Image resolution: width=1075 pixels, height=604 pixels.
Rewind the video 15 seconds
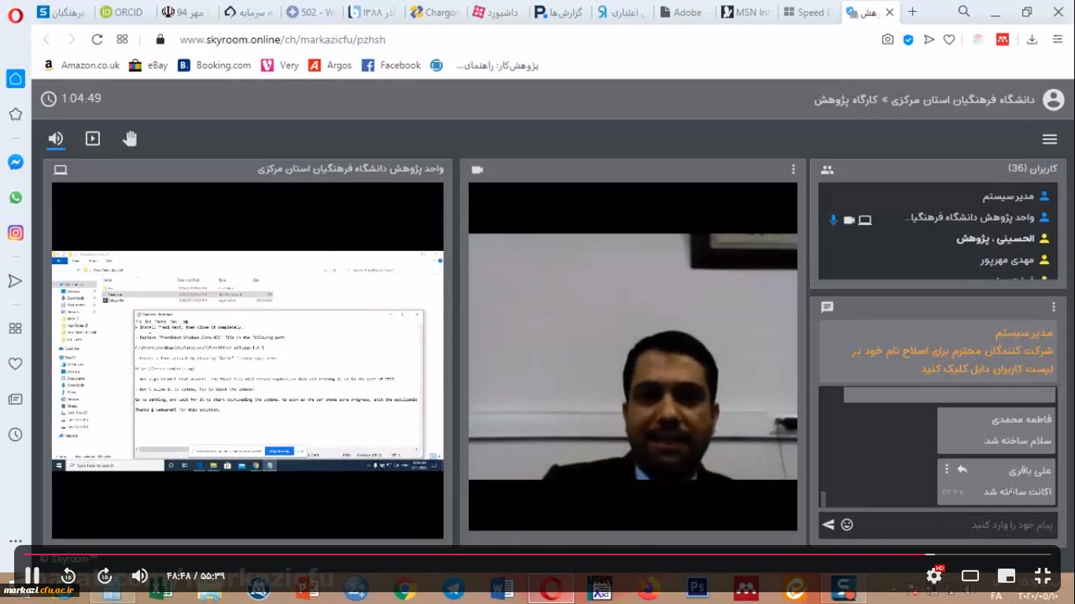[x=68, y=576]
